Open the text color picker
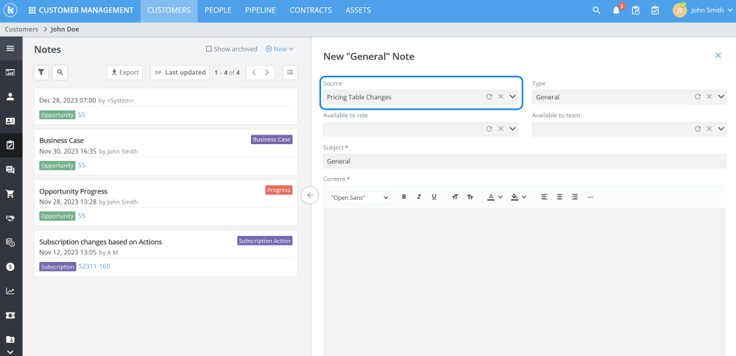This screenshot has height=356, width=736. pyautogui.click(x=494, y=196)
